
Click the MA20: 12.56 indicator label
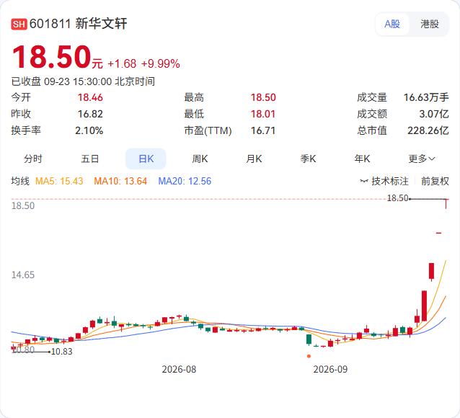point(185,181)
